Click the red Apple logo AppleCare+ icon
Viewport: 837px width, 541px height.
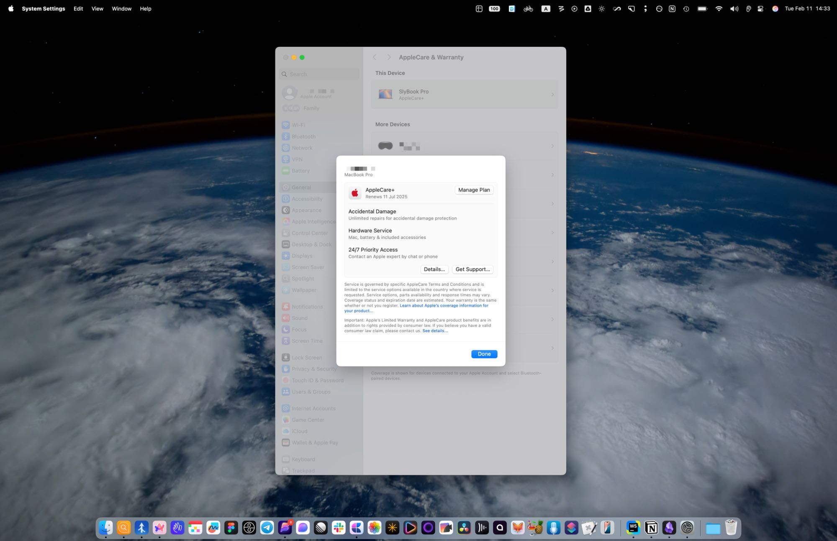[355, 193]
